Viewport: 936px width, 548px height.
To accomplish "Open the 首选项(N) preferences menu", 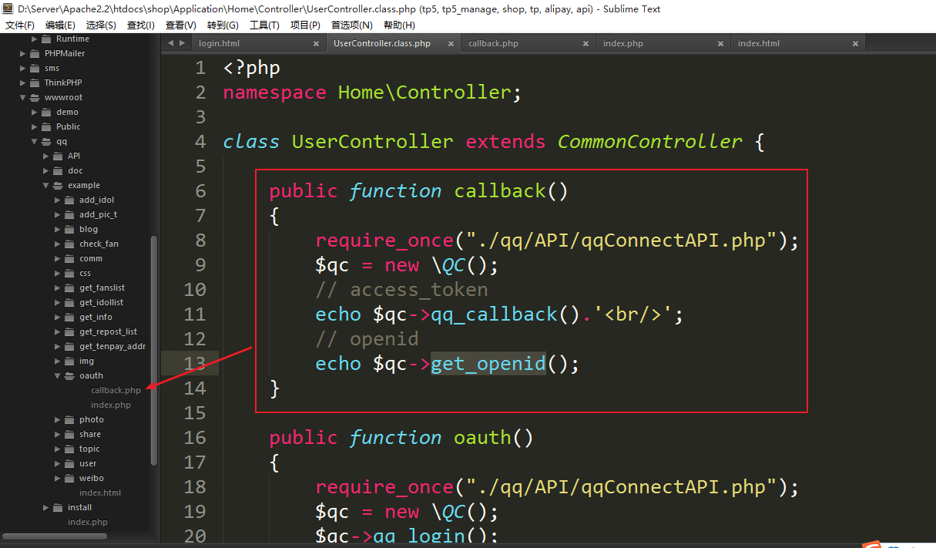I will pyautogui.click(x=351, y=25).
